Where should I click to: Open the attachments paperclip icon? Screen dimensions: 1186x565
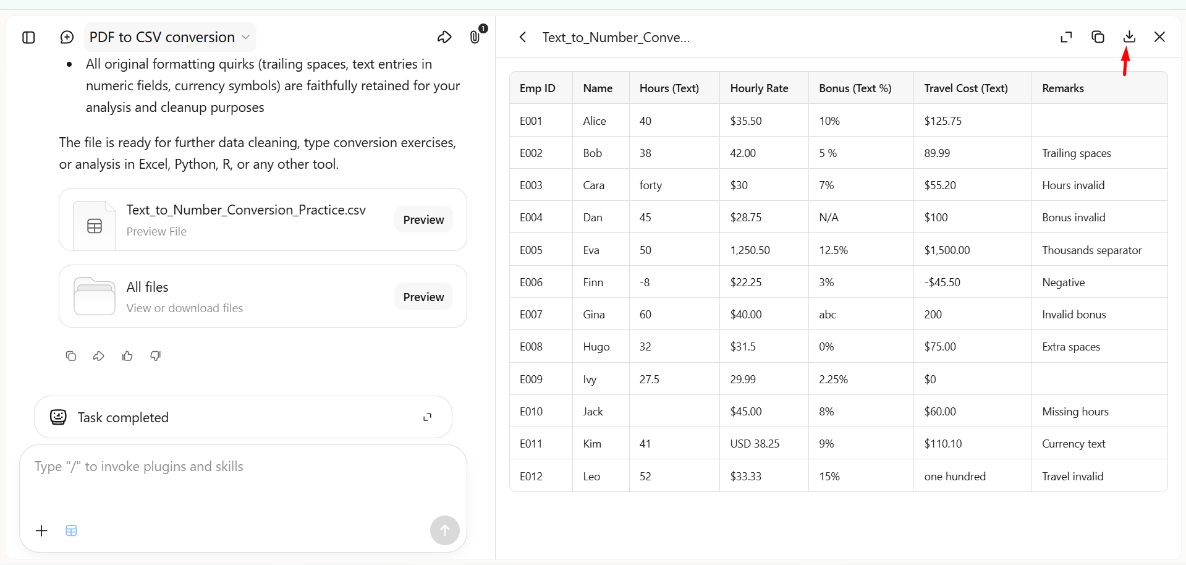tap(475, 37)
